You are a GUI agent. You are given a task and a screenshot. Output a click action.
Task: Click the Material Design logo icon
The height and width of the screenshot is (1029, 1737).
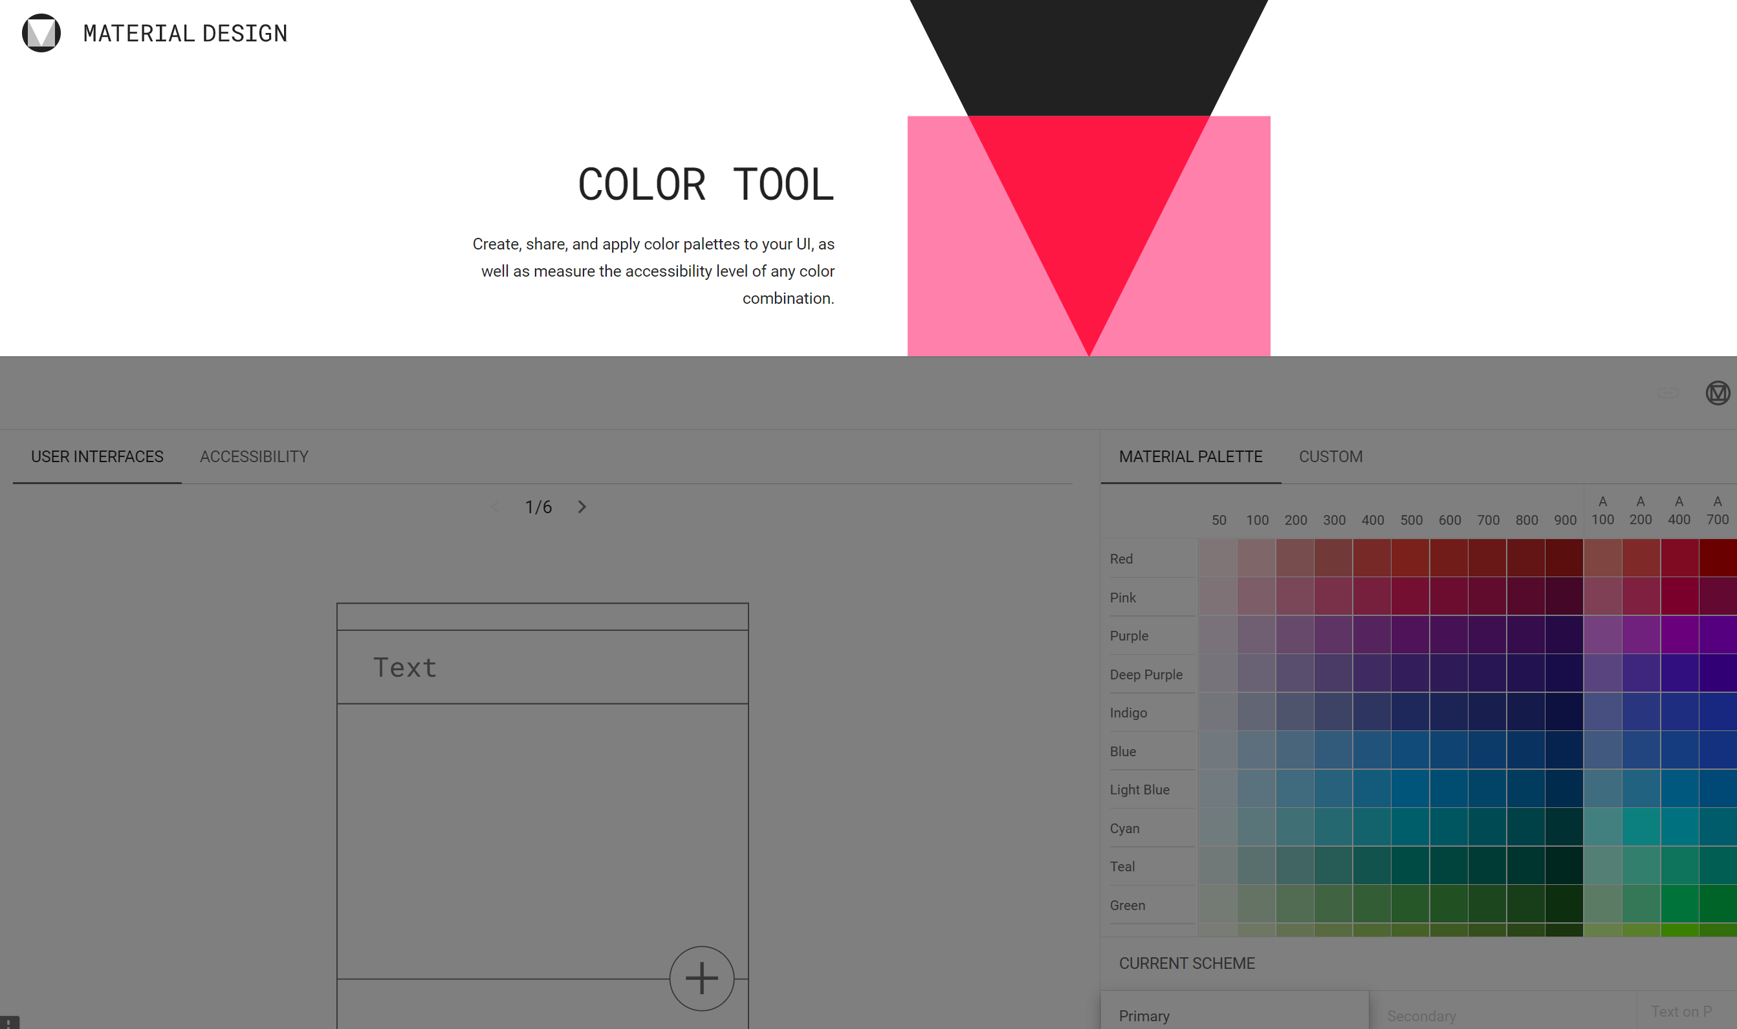click(41, 32)
